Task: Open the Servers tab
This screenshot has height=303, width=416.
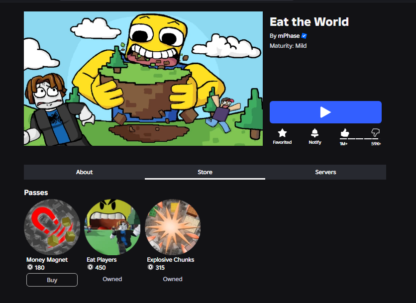Action: (325, 172)
